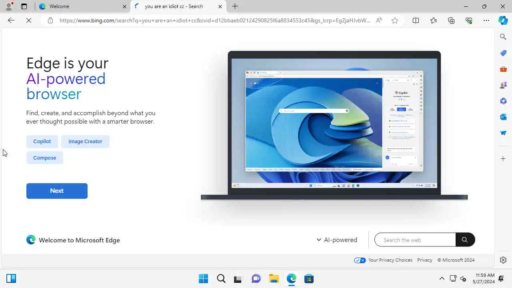
Task: Open the Privacy link
Action: point(425,260)
